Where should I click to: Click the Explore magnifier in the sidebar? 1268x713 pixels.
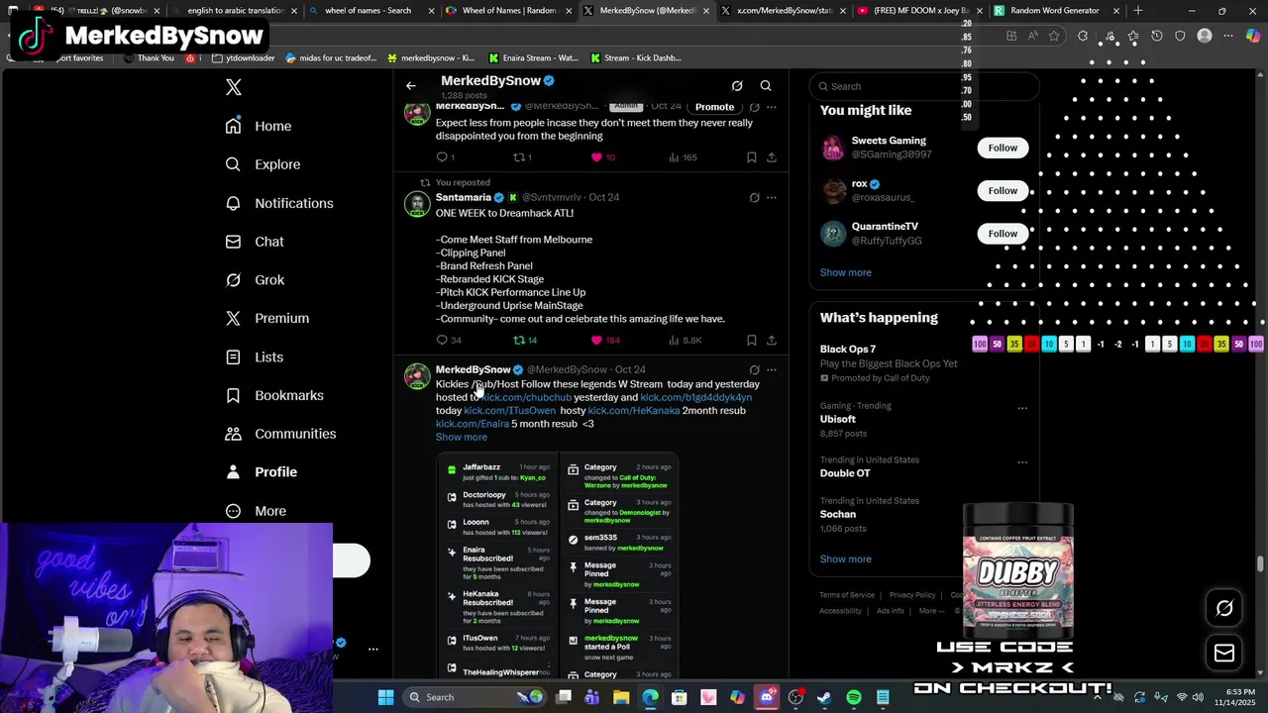pyautogui.click(x=233, y=164)
